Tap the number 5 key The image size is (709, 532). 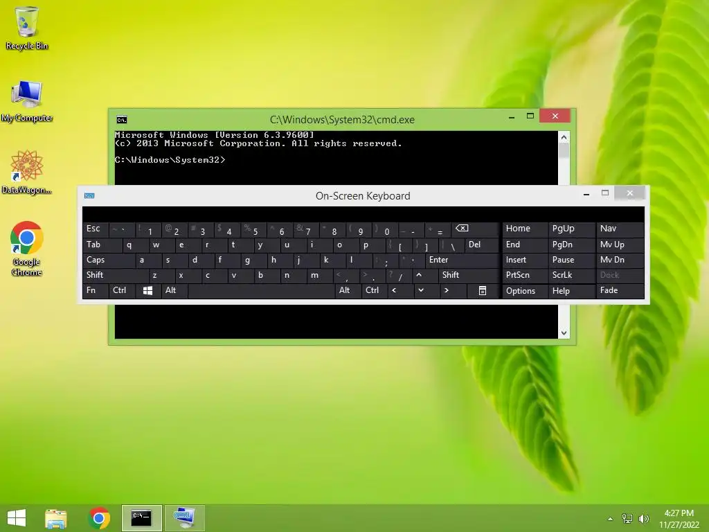[253, 230]
